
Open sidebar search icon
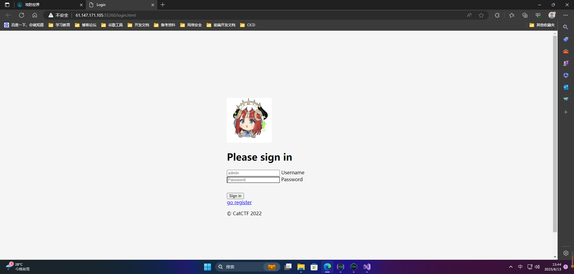coord(566,27)
